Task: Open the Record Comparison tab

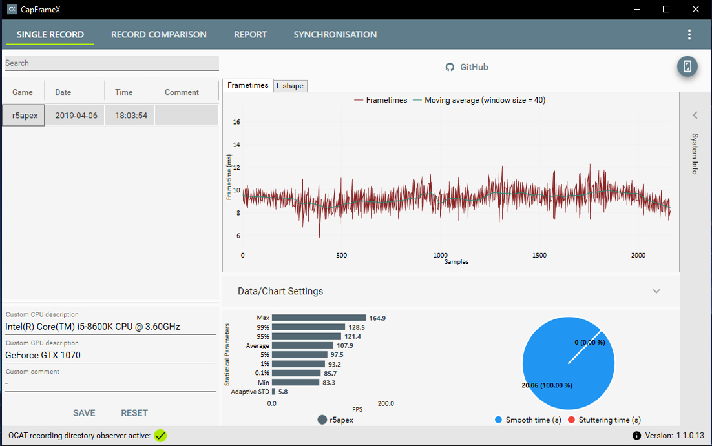Action: pos(158,34)
